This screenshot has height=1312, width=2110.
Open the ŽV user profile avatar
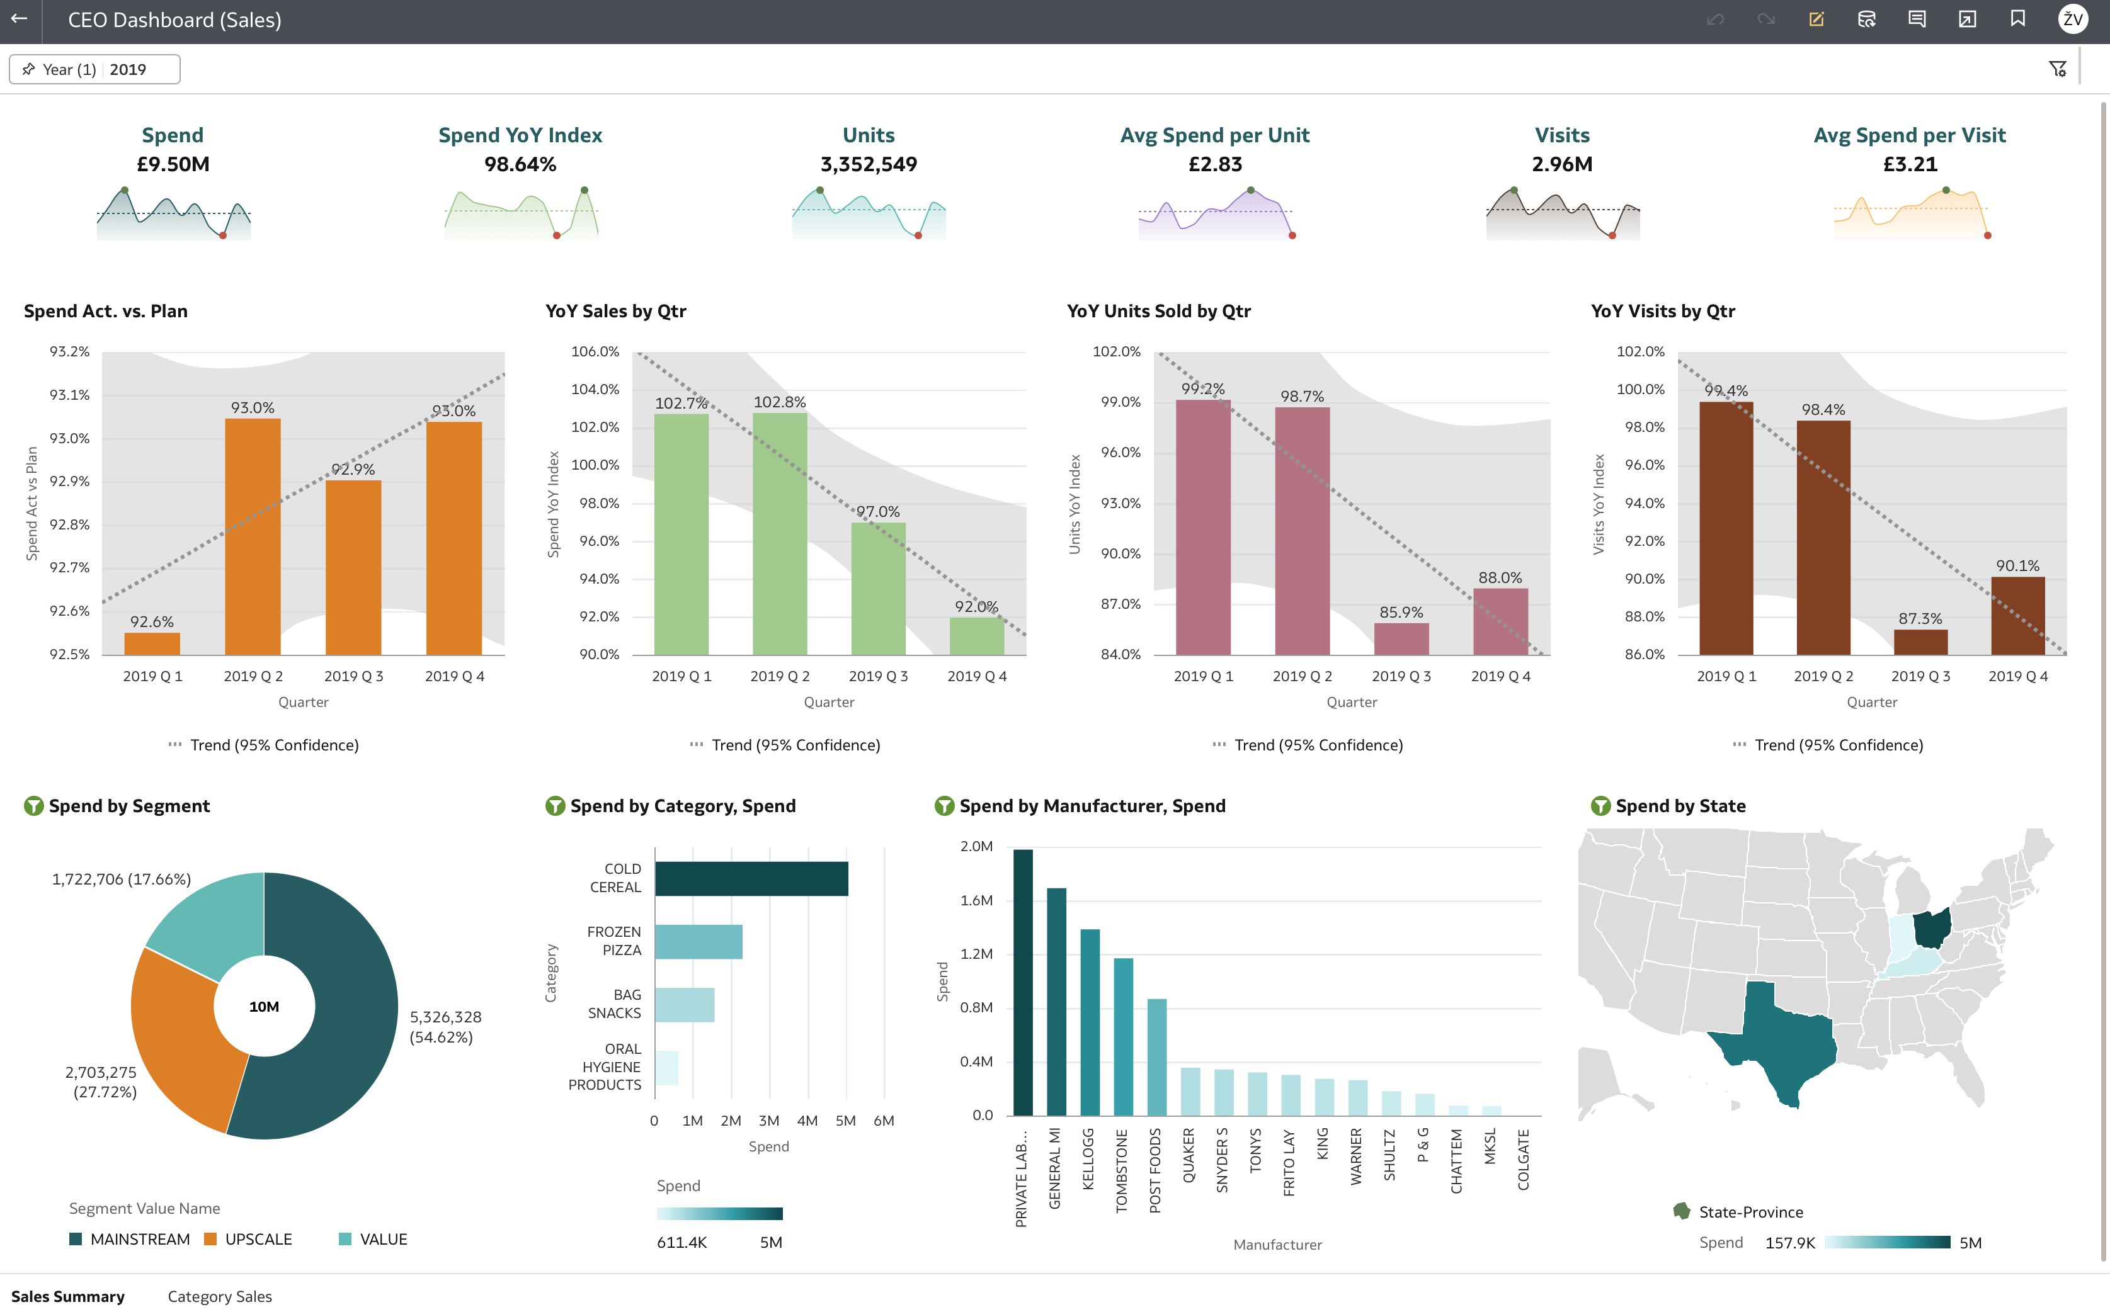pos(2073,19)
